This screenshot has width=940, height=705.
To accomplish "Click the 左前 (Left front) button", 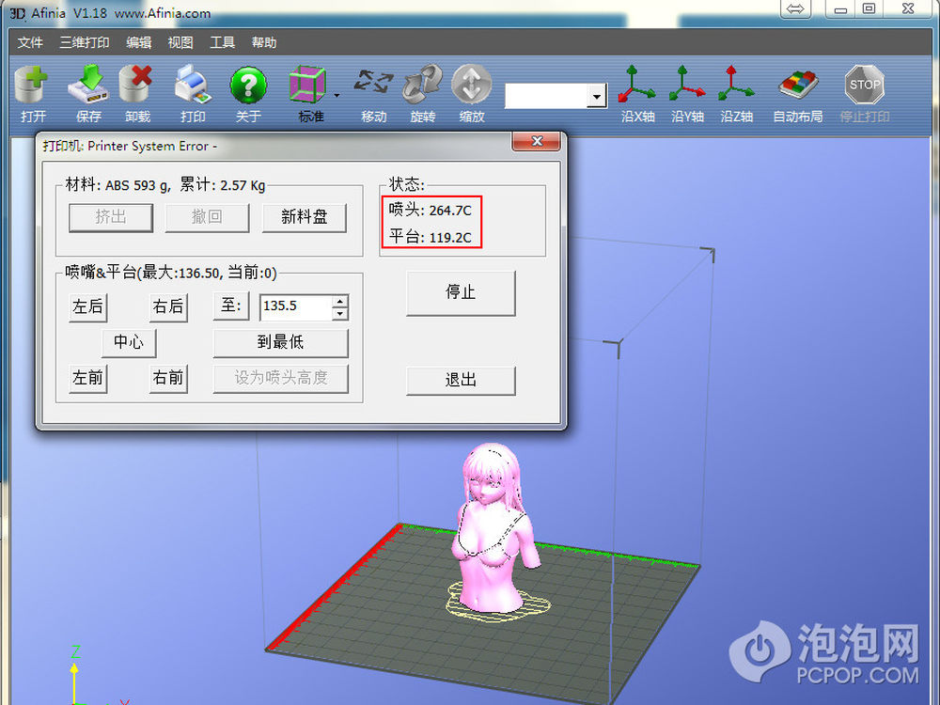I will point(88,379).
